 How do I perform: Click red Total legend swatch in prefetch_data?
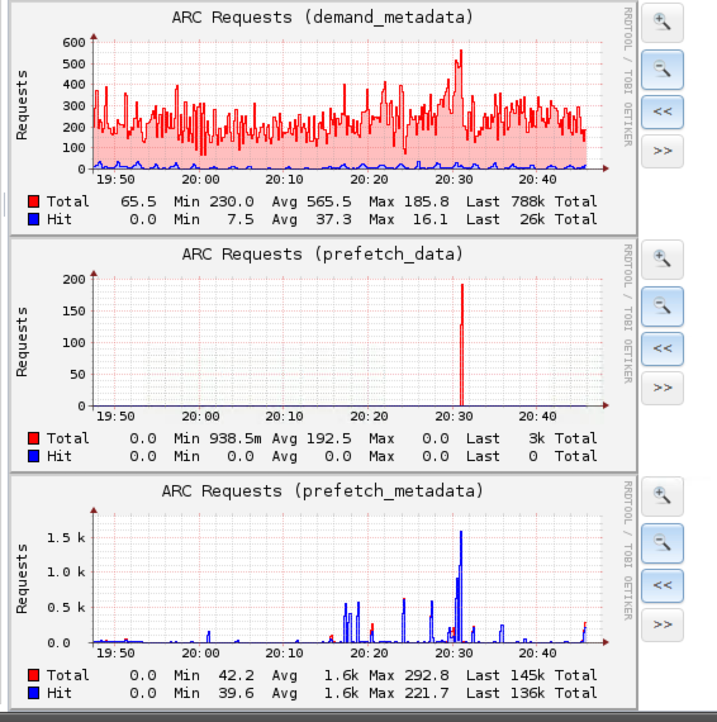pos(34,438)
